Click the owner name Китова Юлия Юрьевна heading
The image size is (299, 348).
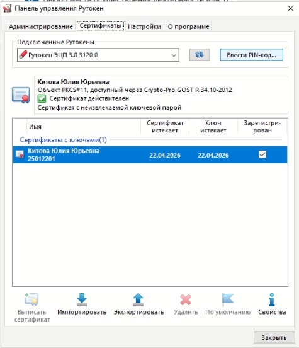coord(74,82)
